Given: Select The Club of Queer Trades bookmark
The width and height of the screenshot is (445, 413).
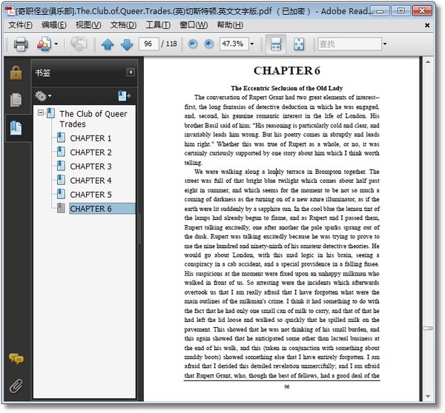Looking at the screenshot, I should point(93,119).
